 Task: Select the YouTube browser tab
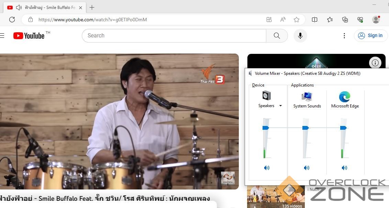point(45,8)
